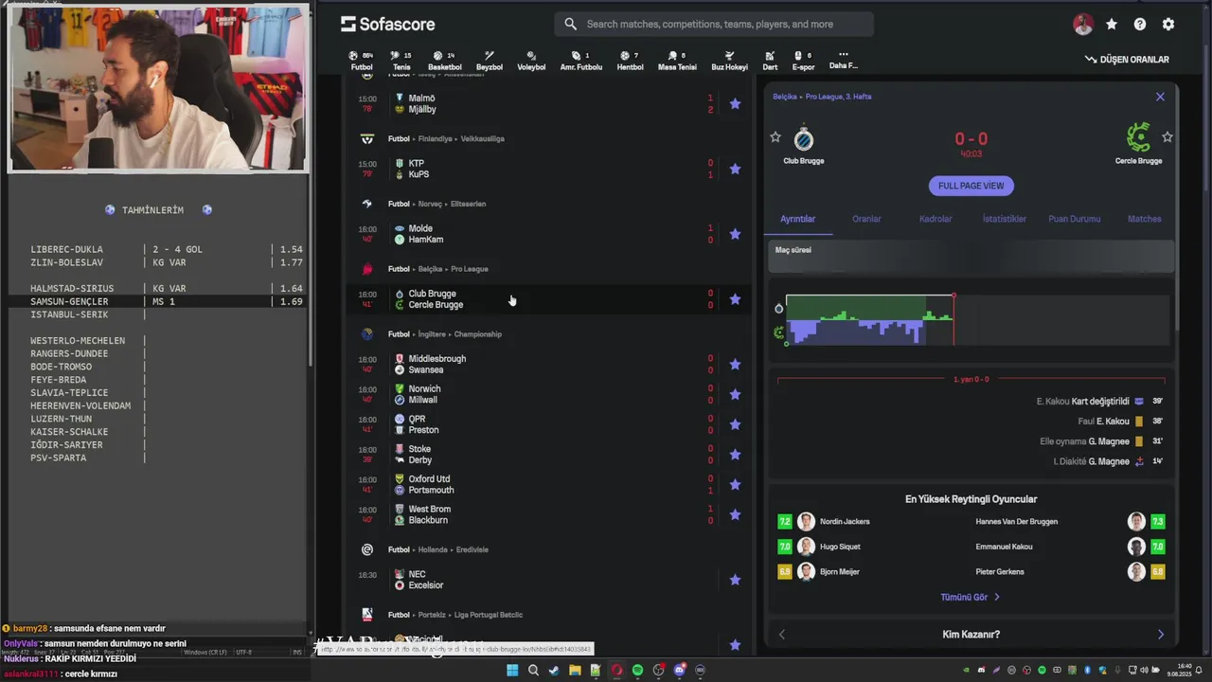Switch to the Kadrolar tab
Image resolution: width=1212 pixels, height=682 pixels.
click(936, 219)
